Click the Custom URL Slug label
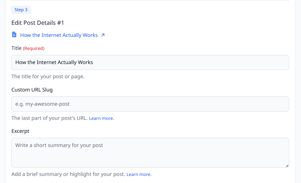 point(32,90)
